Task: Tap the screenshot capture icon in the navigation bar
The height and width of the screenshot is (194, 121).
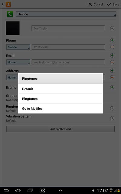Action: (42, 190)
